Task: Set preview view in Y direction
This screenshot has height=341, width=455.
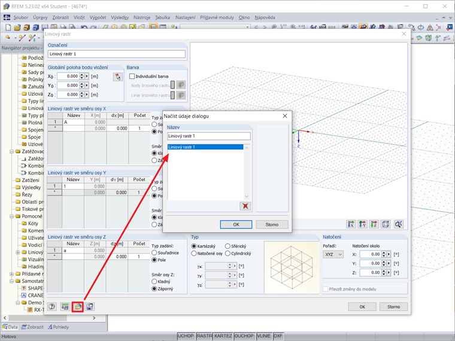Action: [x=363, y=224]
